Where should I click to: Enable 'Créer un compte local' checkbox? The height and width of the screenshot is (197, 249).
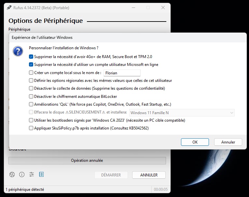pyautogui.click(x=31, y=73)
